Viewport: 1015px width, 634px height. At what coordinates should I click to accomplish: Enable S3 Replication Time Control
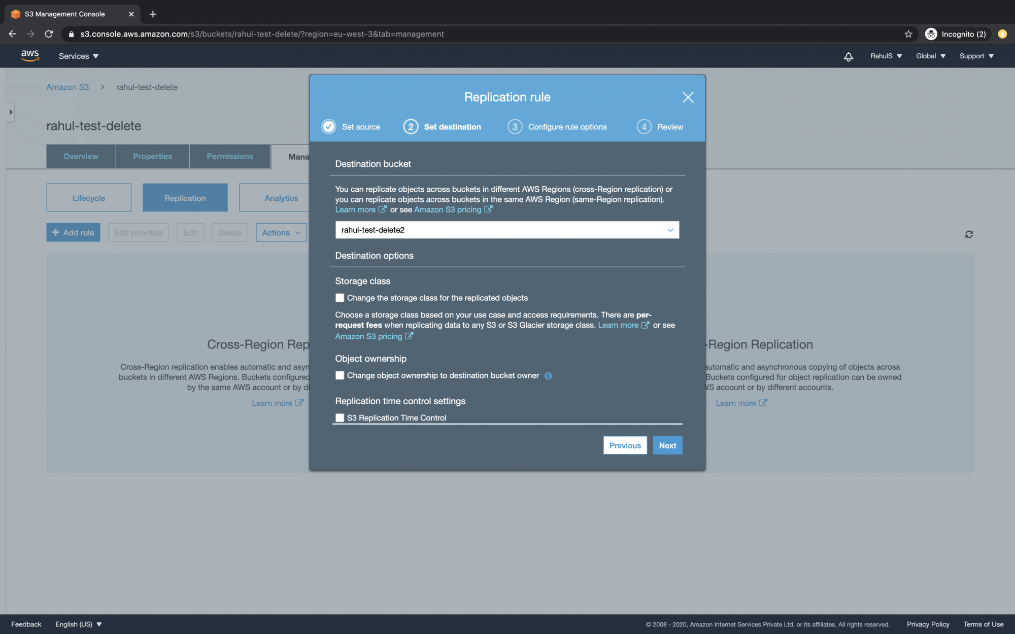pos(340,417)
